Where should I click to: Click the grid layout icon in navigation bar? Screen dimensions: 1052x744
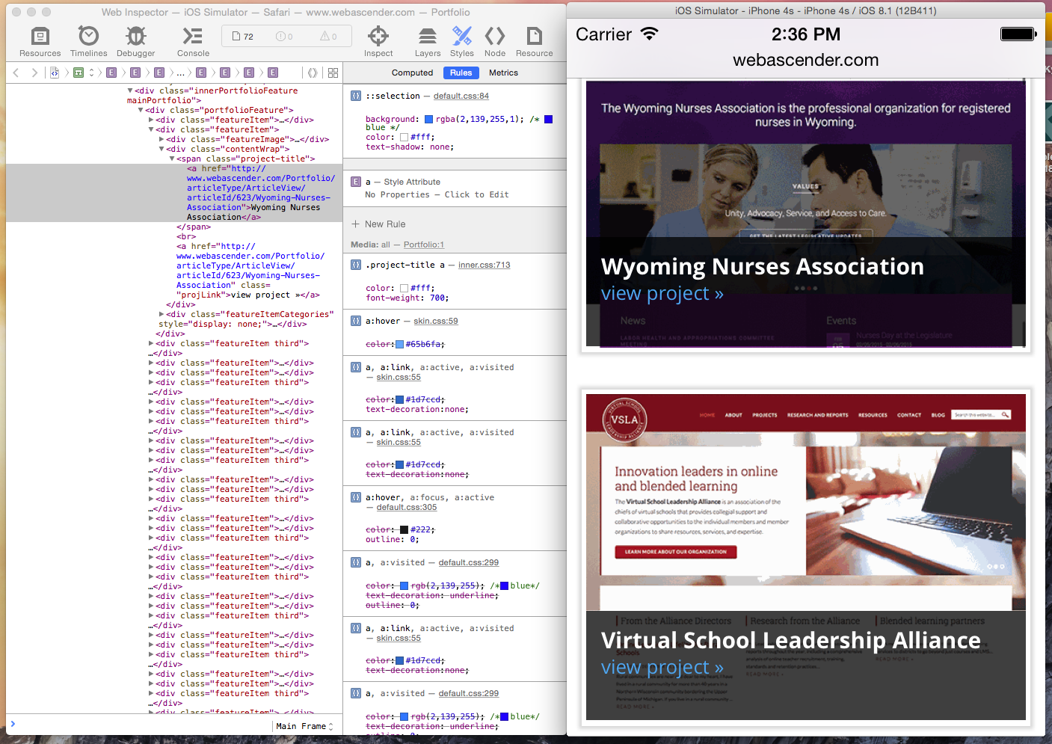(x=333, y=73)
